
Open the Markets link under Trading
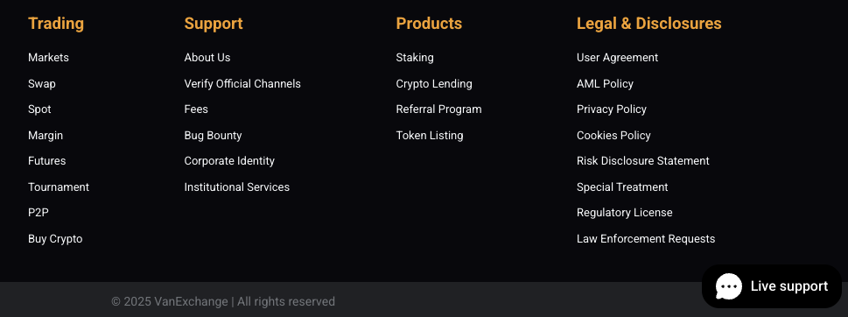pos(48,57)
